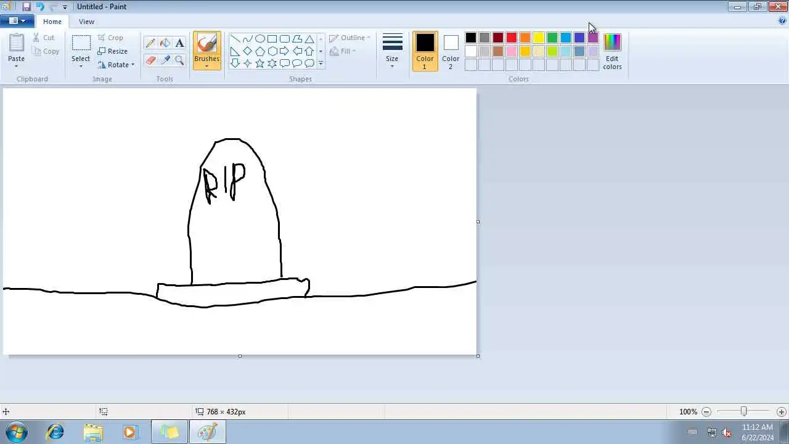Click the rectangular Select tool button
The height and width of the screenshot is (444, 789).
pos(81,43)
